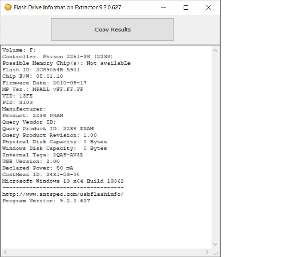Click the horizontal scrollbar right arrow
Screen dimensions: 282x257
point(207,252)
